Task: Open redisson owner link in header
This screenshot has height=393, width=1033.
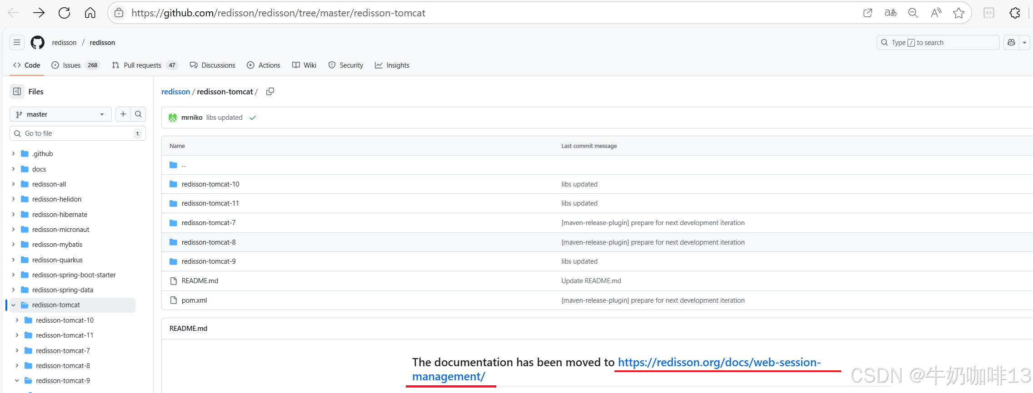Action: coord(64,42)
